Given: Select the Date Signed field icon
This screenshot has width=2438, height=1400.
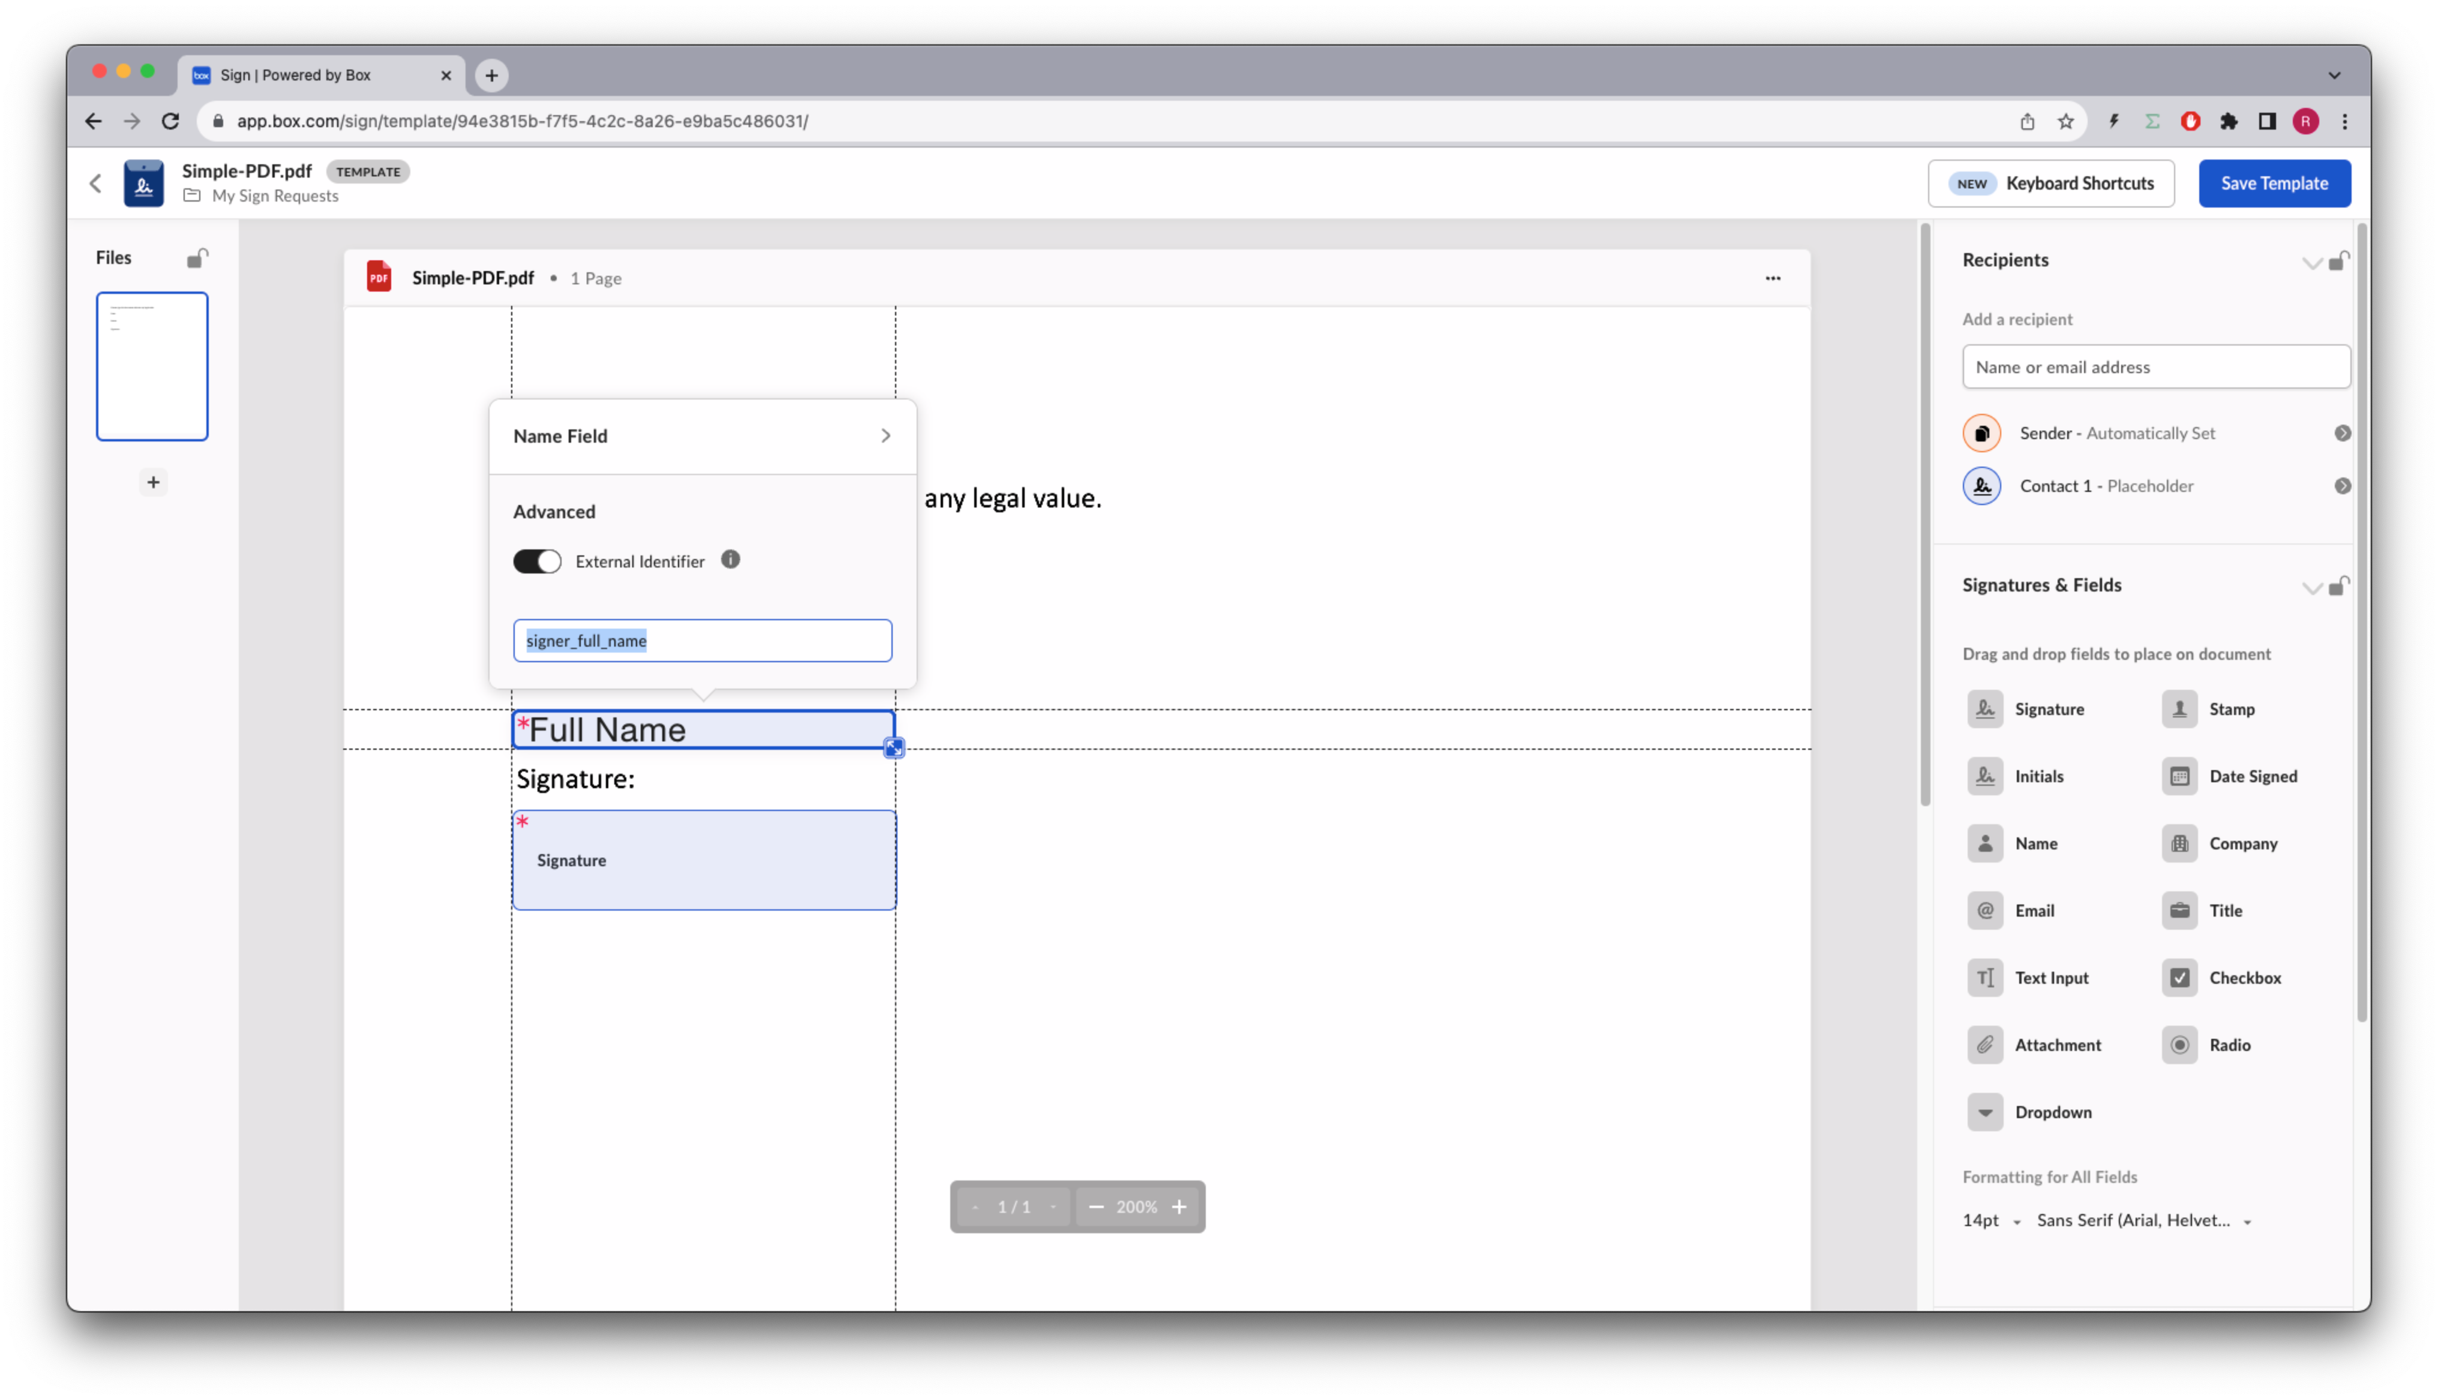Looking at the screenshot, I should (x=2179, y=776).
